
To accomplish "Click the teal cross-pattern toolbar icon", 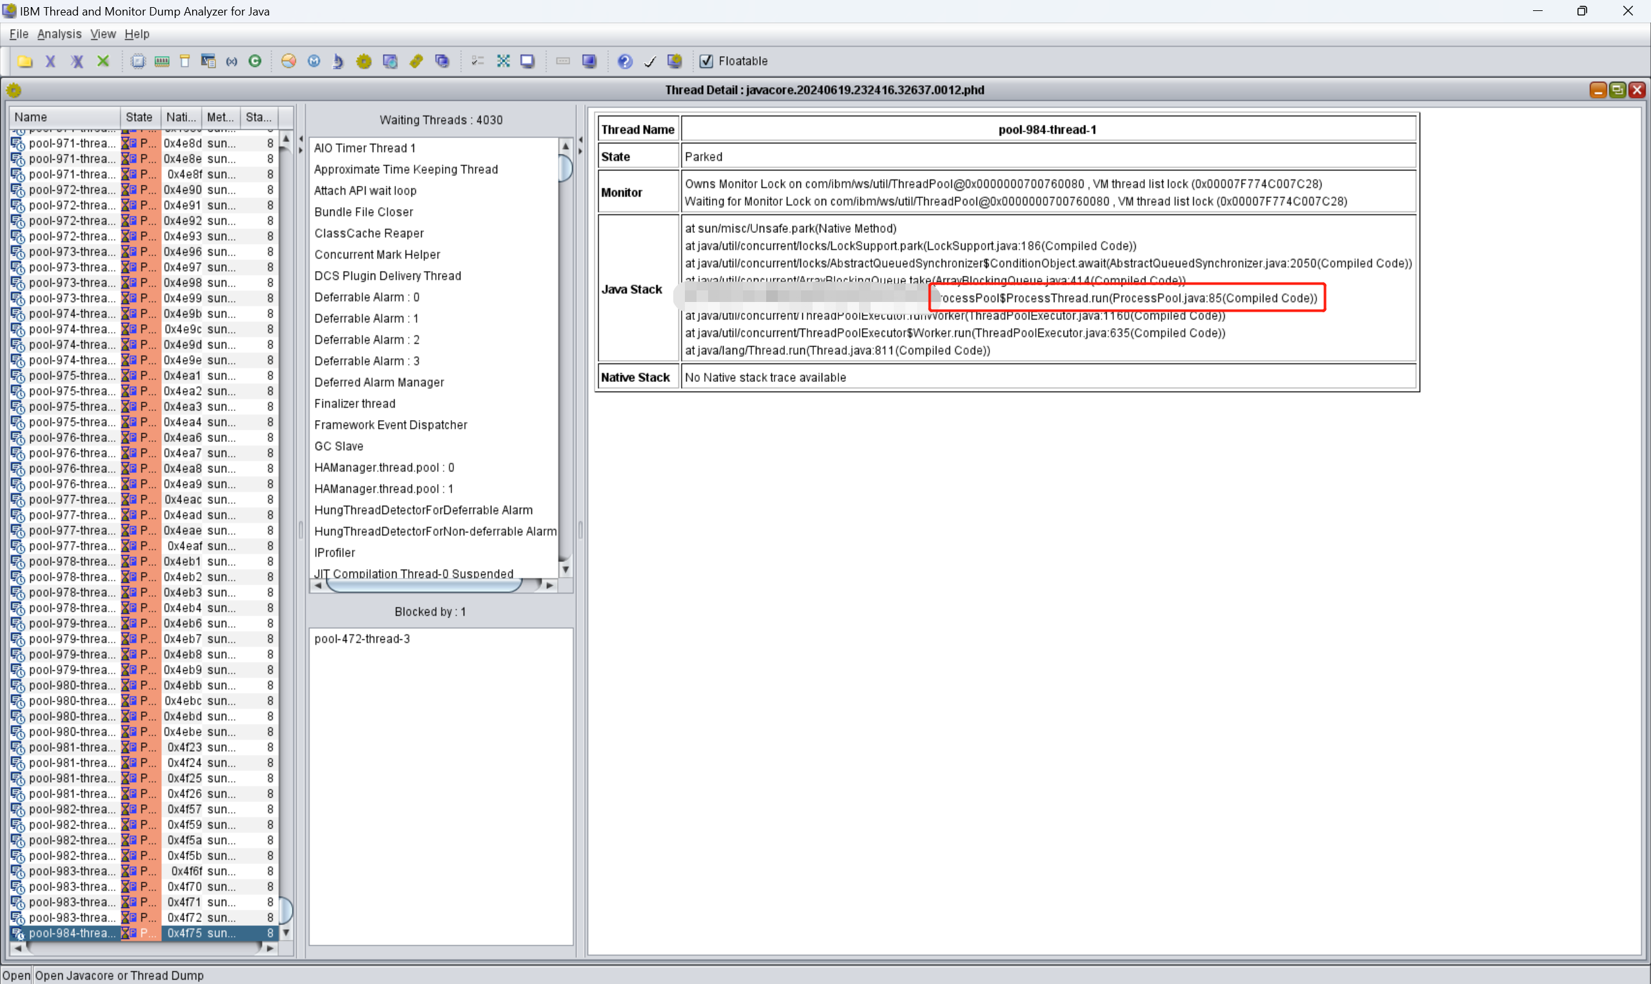I will (504, 61).
